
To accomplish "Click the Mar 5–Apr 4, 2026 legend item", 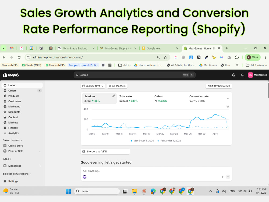I will [x=142, y=141].
